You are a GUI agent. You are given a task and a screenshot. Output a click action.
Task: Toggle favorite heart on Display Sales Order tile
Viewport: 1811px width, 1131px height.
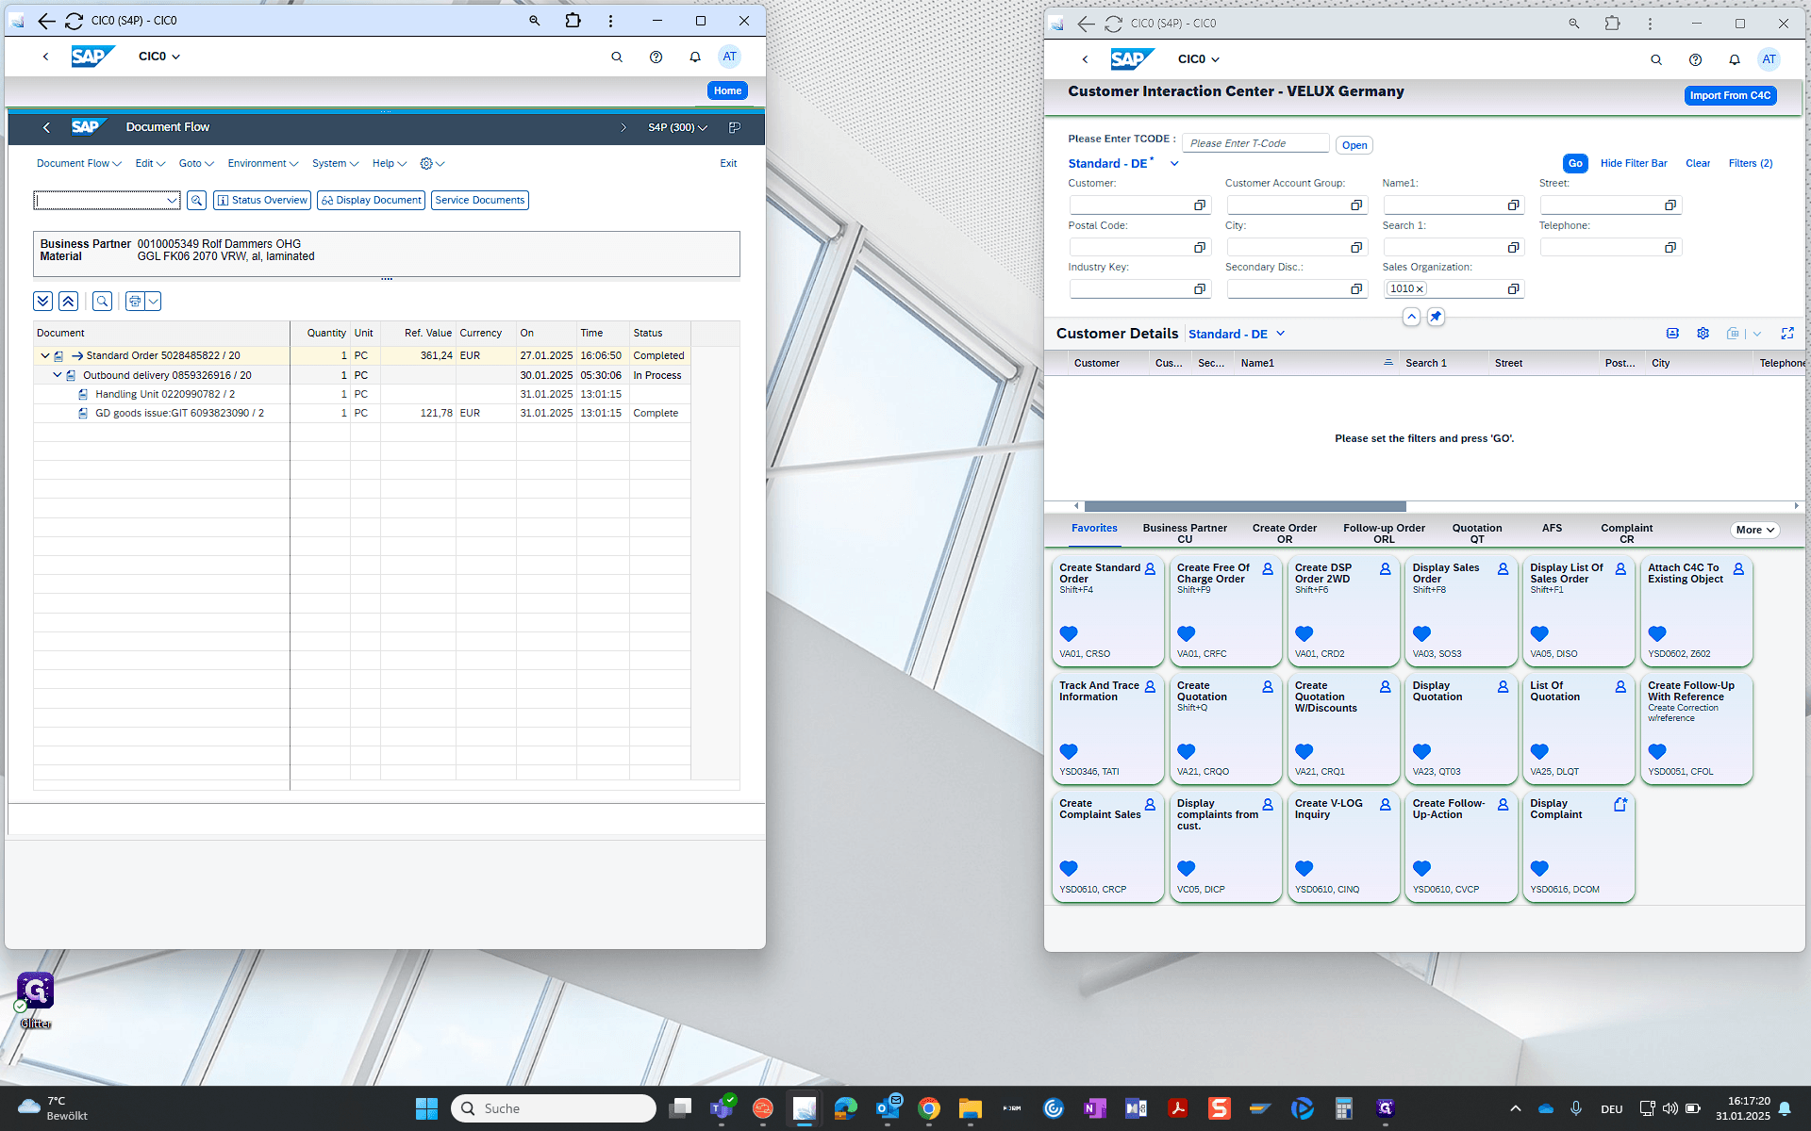pyautogui.click(x=1422, y=634)
